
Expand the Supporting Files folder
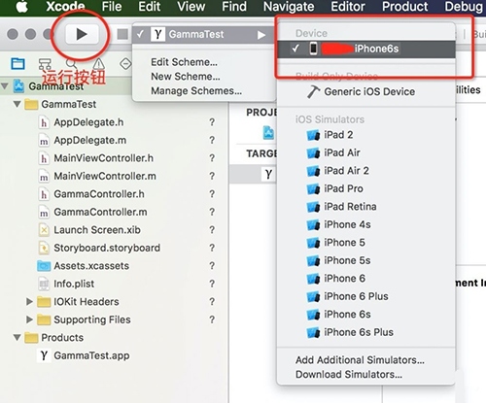pyautogui.click(x=29, y=319)
